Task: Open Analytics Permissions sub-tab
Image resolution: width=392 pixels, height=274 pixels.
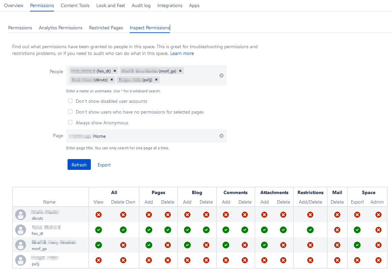Action: (x=60, y=28)
